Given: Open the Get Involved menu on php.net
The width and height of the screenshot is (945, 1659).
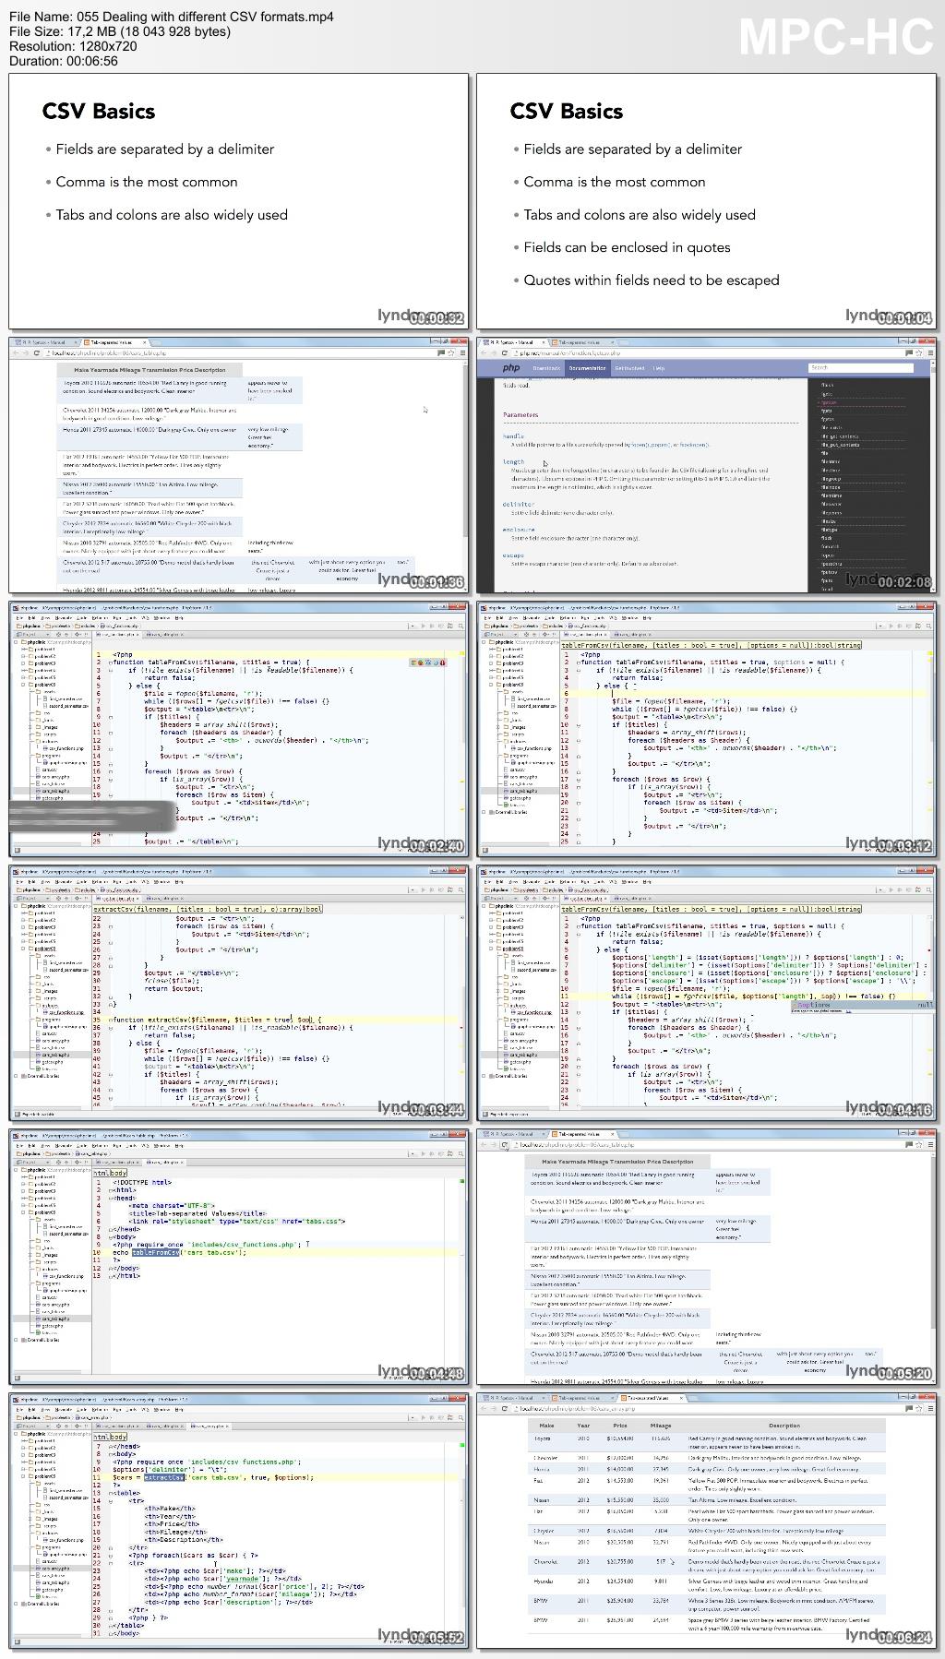Looking at the screenshot, I should tap(629, 368).
